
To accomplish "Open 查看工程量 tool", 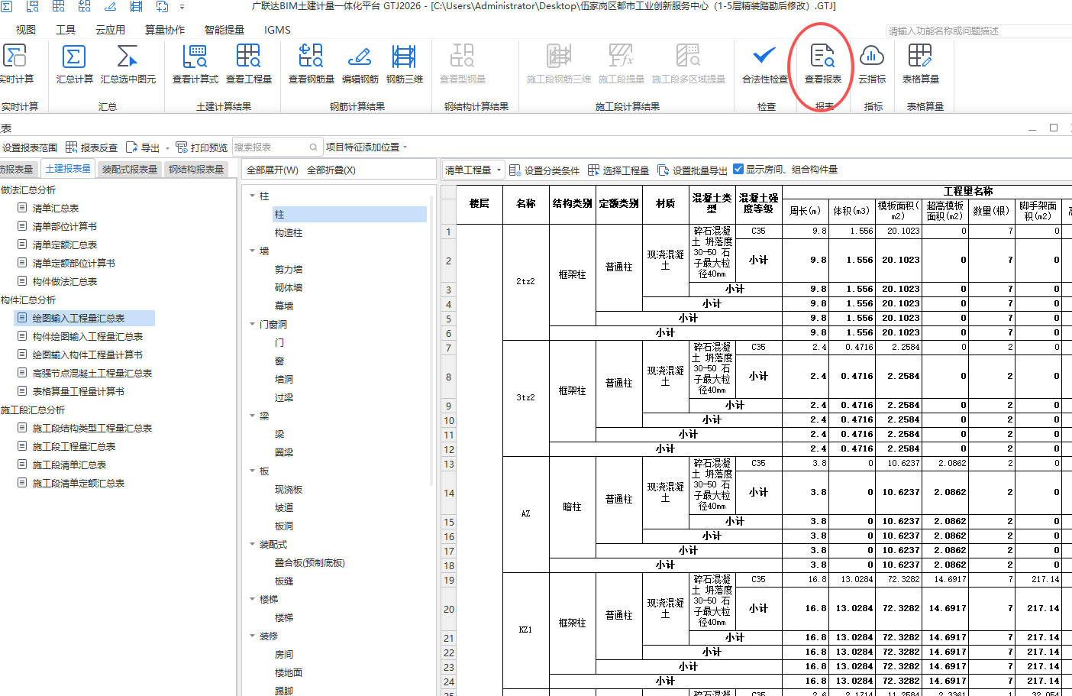I will [248, 63].
